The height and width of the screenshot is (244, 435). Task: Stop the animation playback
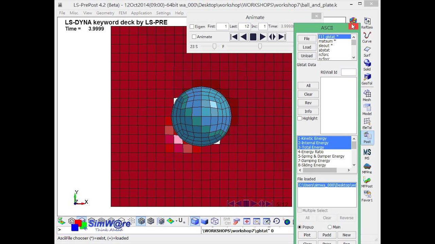pos(253,37)
